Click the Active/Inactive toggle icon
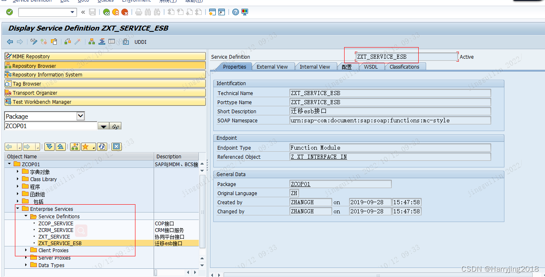 (44, 42)
